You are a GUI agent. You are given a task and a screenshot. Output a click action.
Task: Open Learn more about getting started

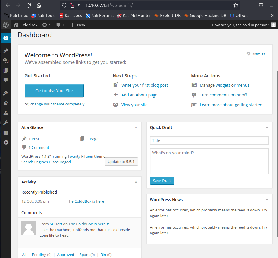click(x=231, y=105)
